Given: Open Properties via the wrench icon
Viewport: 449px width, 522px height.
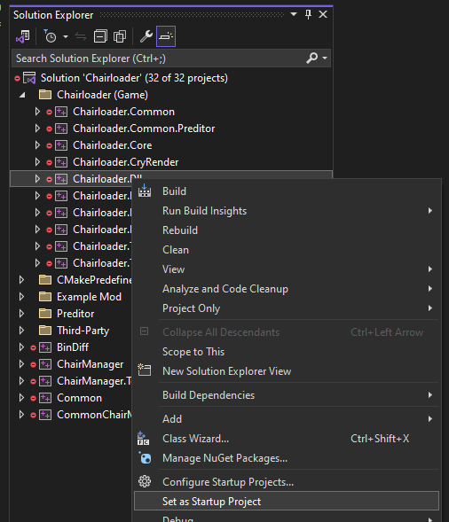Looking at the screenshot, I should [x=146, y=36].
